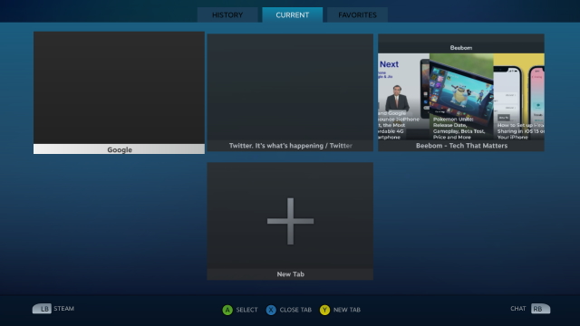Switch to the HISTORY tab

pos(227,15)
